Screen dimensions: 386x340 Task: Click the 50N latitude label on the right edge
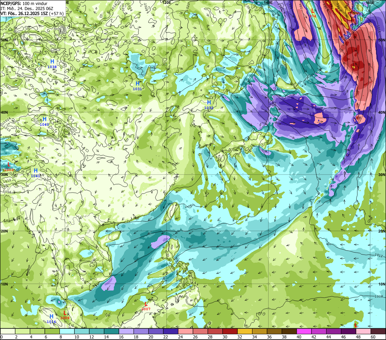(382, 40)
